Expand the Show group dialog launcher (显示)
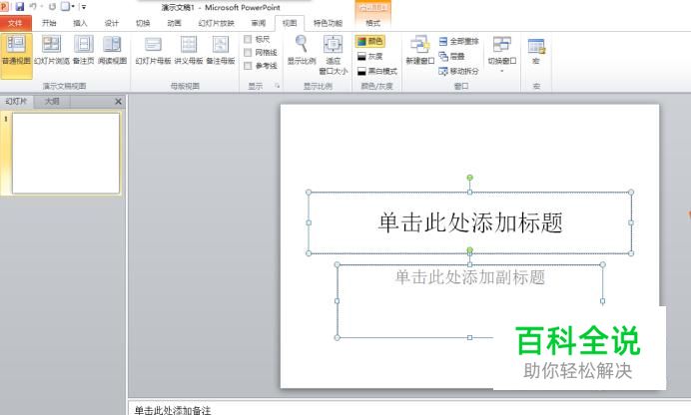Image resolution: width=691 pixels, height=415 pixels. pyautogui.click(x=278, y=86)
